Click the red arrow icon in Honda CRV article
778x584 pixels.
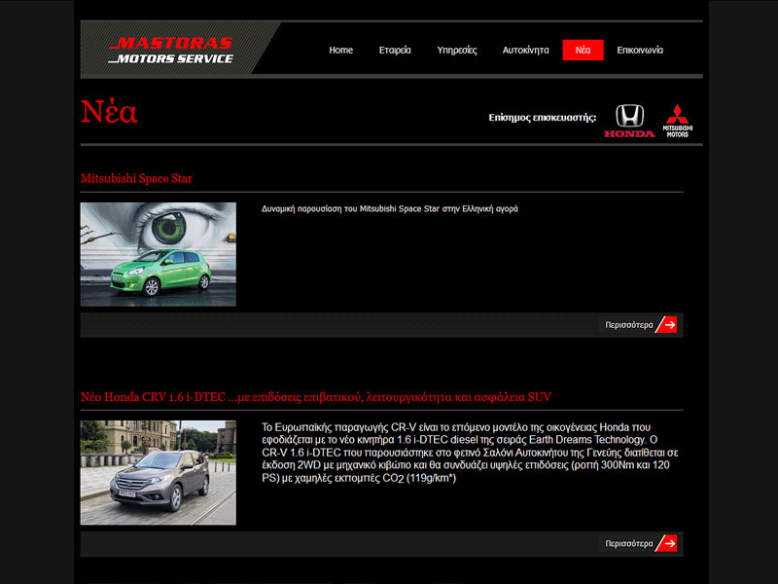(666, 543)
